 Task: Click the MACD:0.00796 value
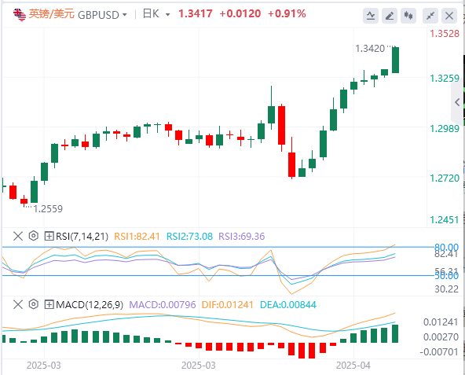[x=163, y=304]
